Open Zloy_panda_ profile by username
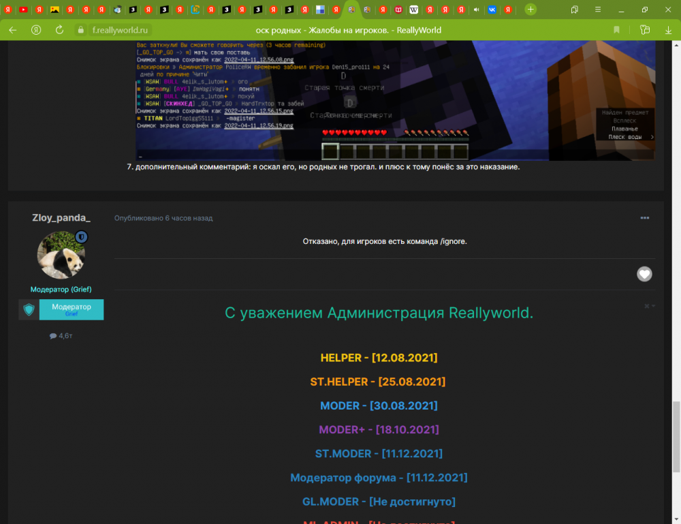The image size is (681, 524). pos(61,217)
